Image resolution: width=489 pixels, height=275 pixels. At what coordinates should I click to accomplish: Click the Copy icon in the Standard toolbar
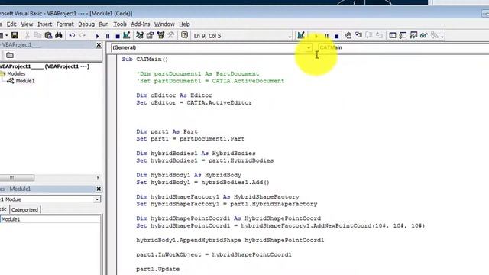37,36
